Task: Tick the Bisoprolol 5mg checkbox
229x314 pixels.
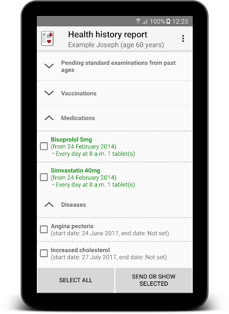Action: 44,146
